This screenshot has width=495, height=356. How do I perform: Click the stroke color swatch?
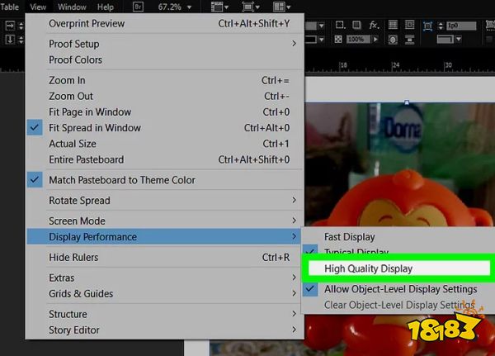click(x=311, y=40)
